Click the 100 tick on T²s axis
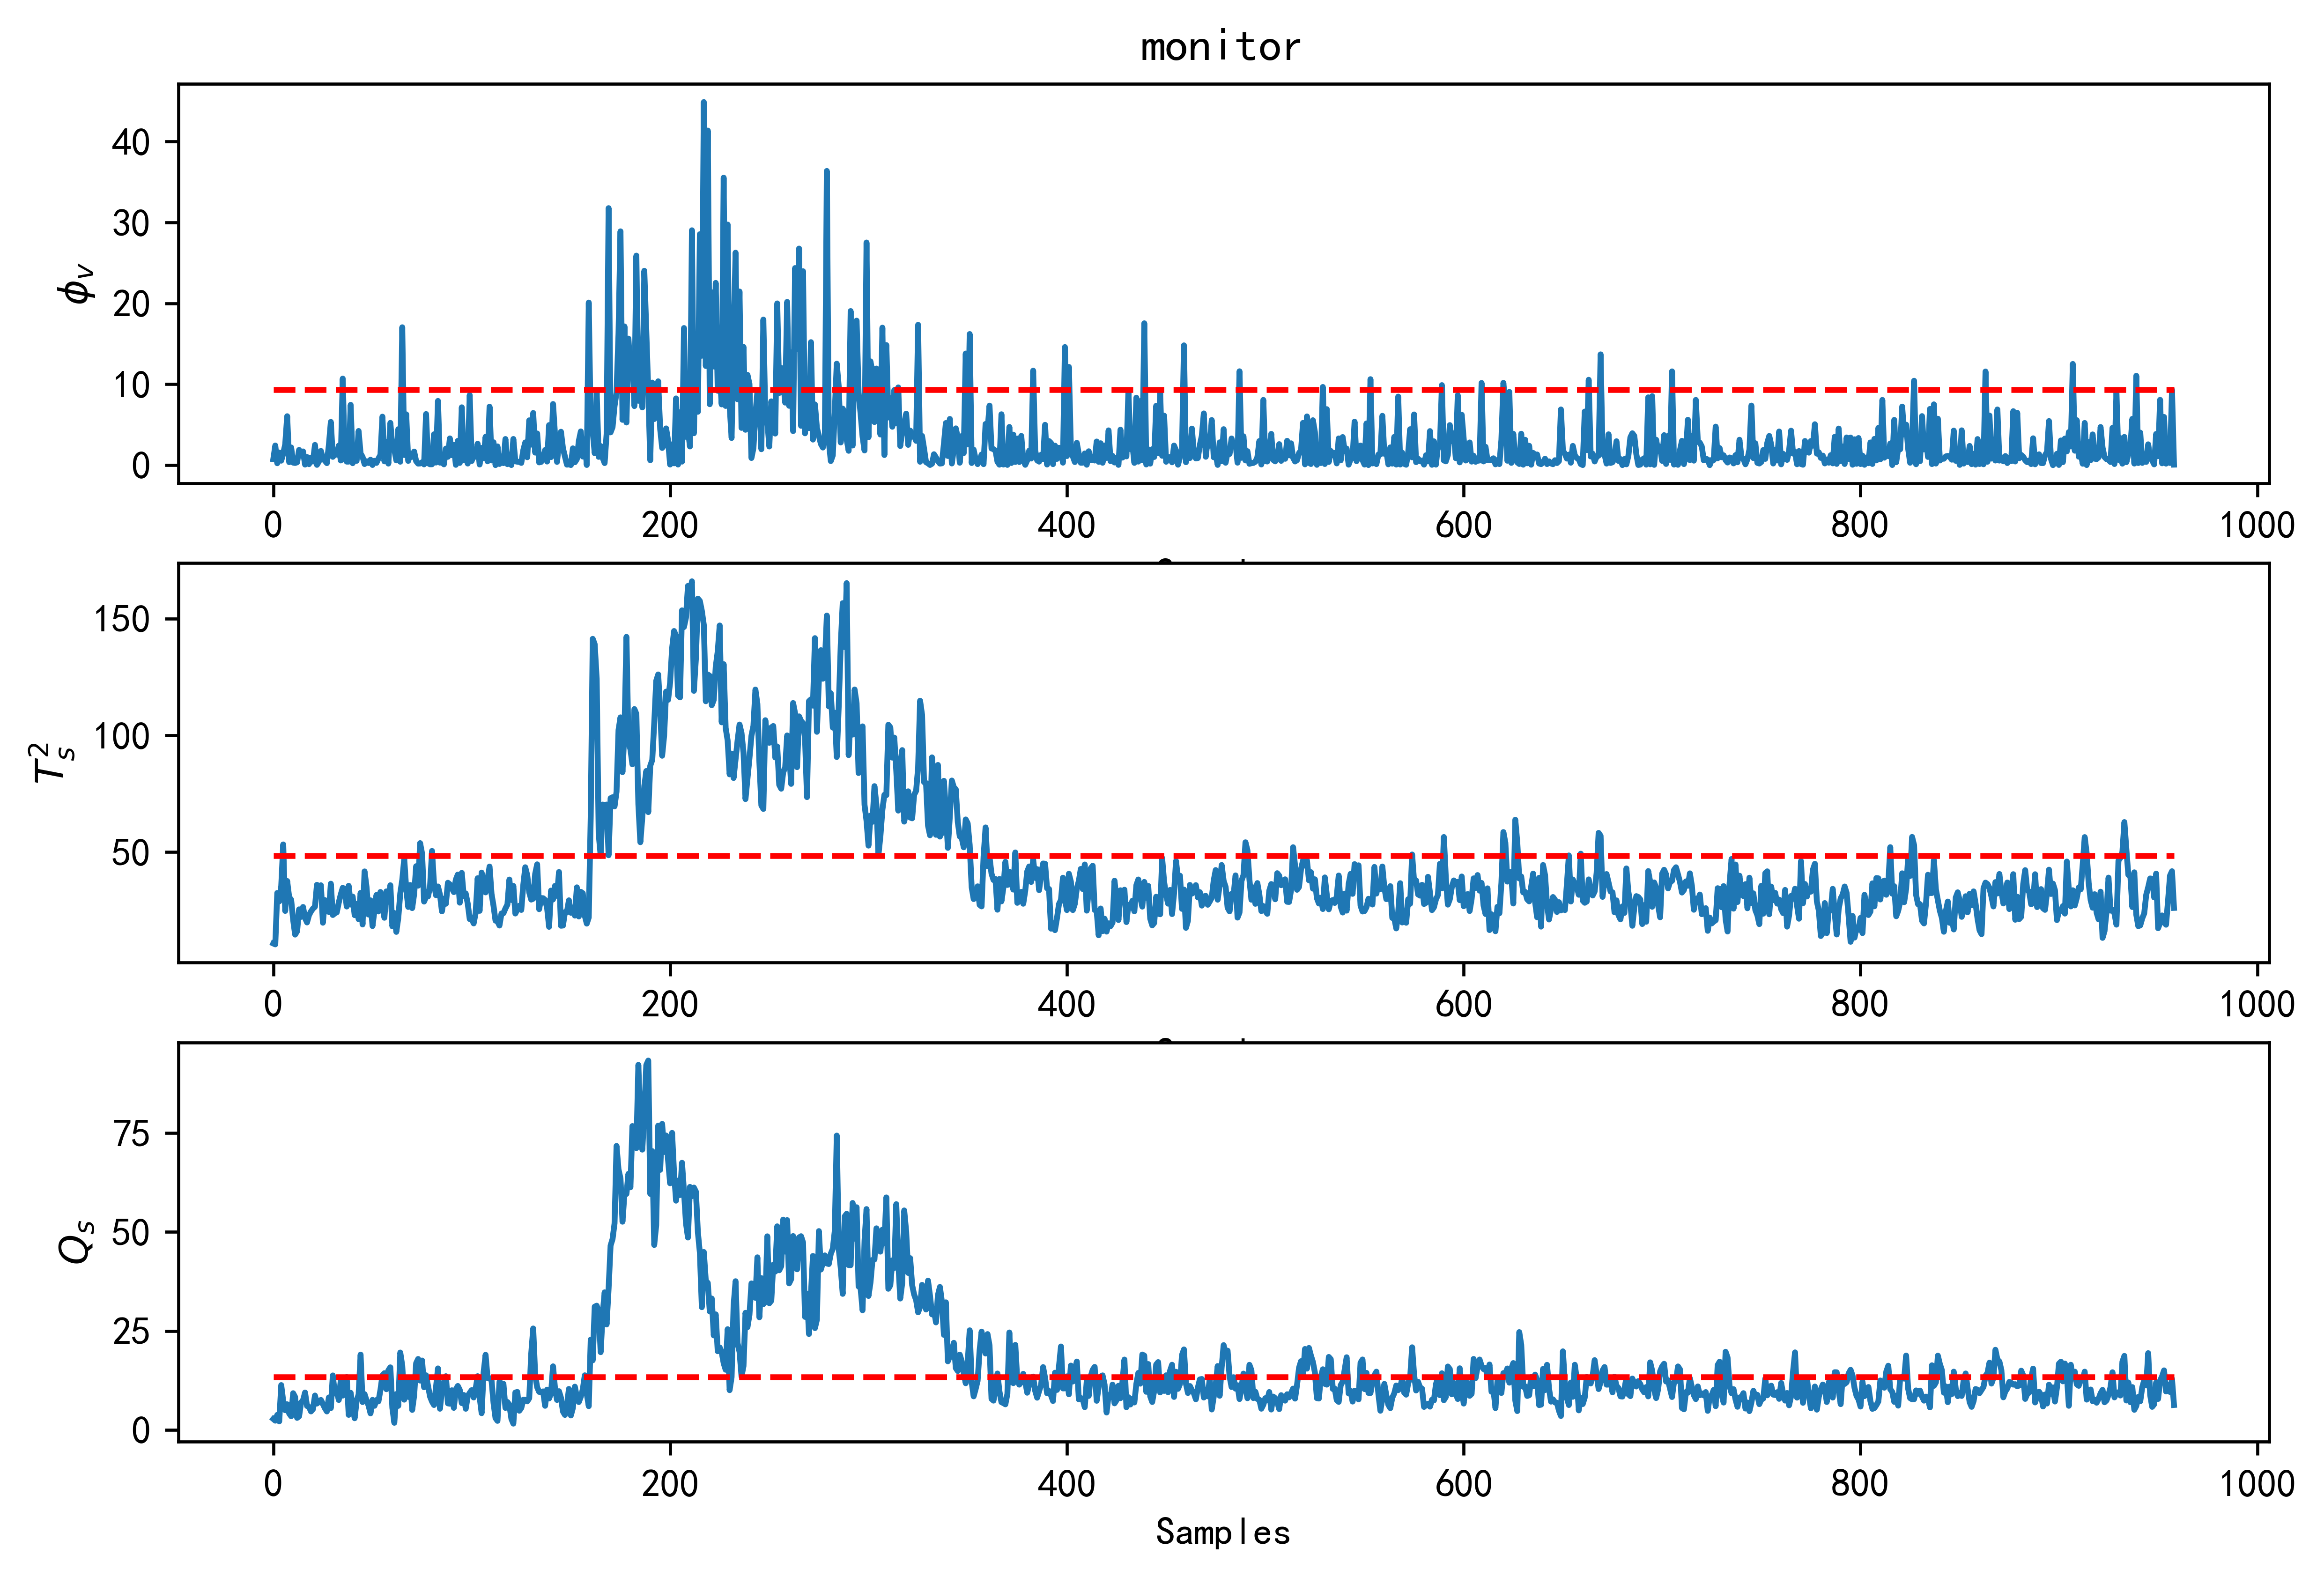2324x1577 pixels. coord(122,736)
